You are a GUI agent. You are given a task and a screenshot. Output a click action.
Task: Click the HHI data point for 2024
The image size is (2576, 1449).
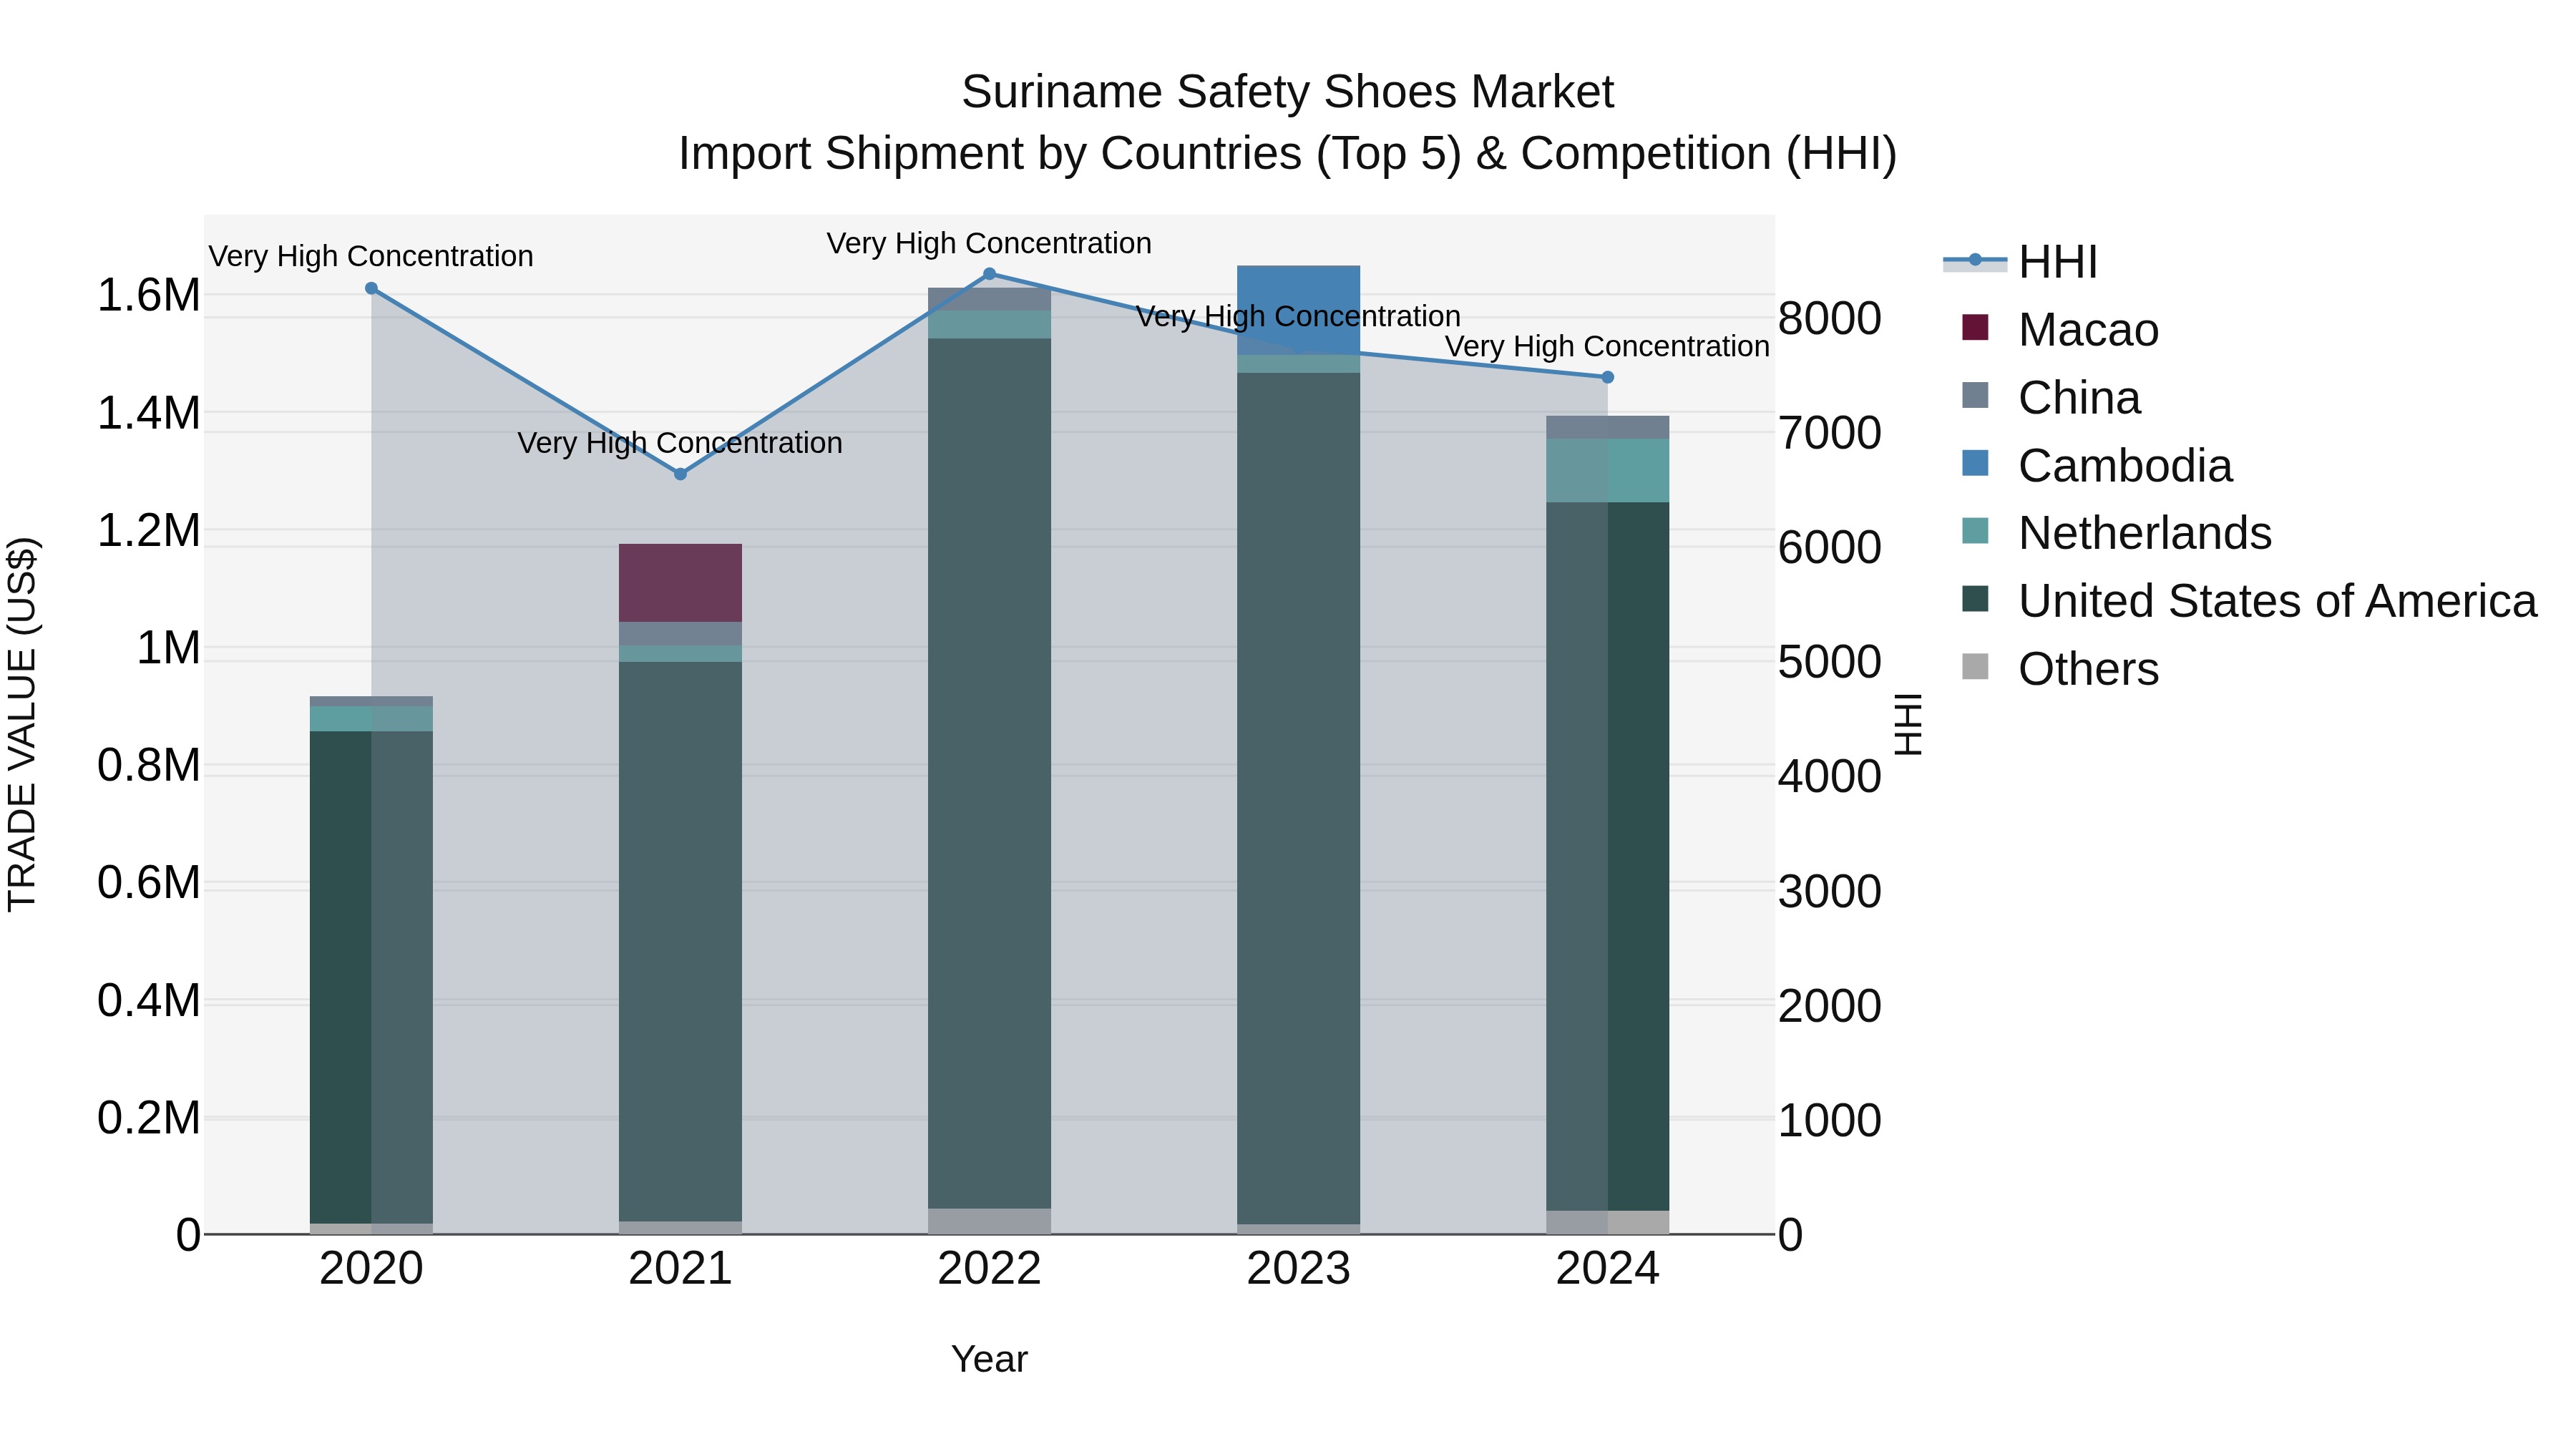1607,377
